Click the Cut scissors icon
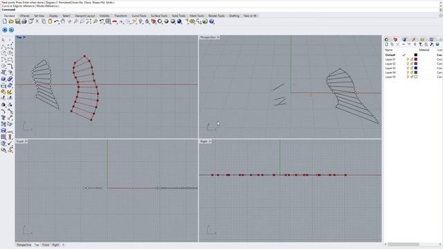Viewport: 443px width, 249px height. tap(37, 21)
